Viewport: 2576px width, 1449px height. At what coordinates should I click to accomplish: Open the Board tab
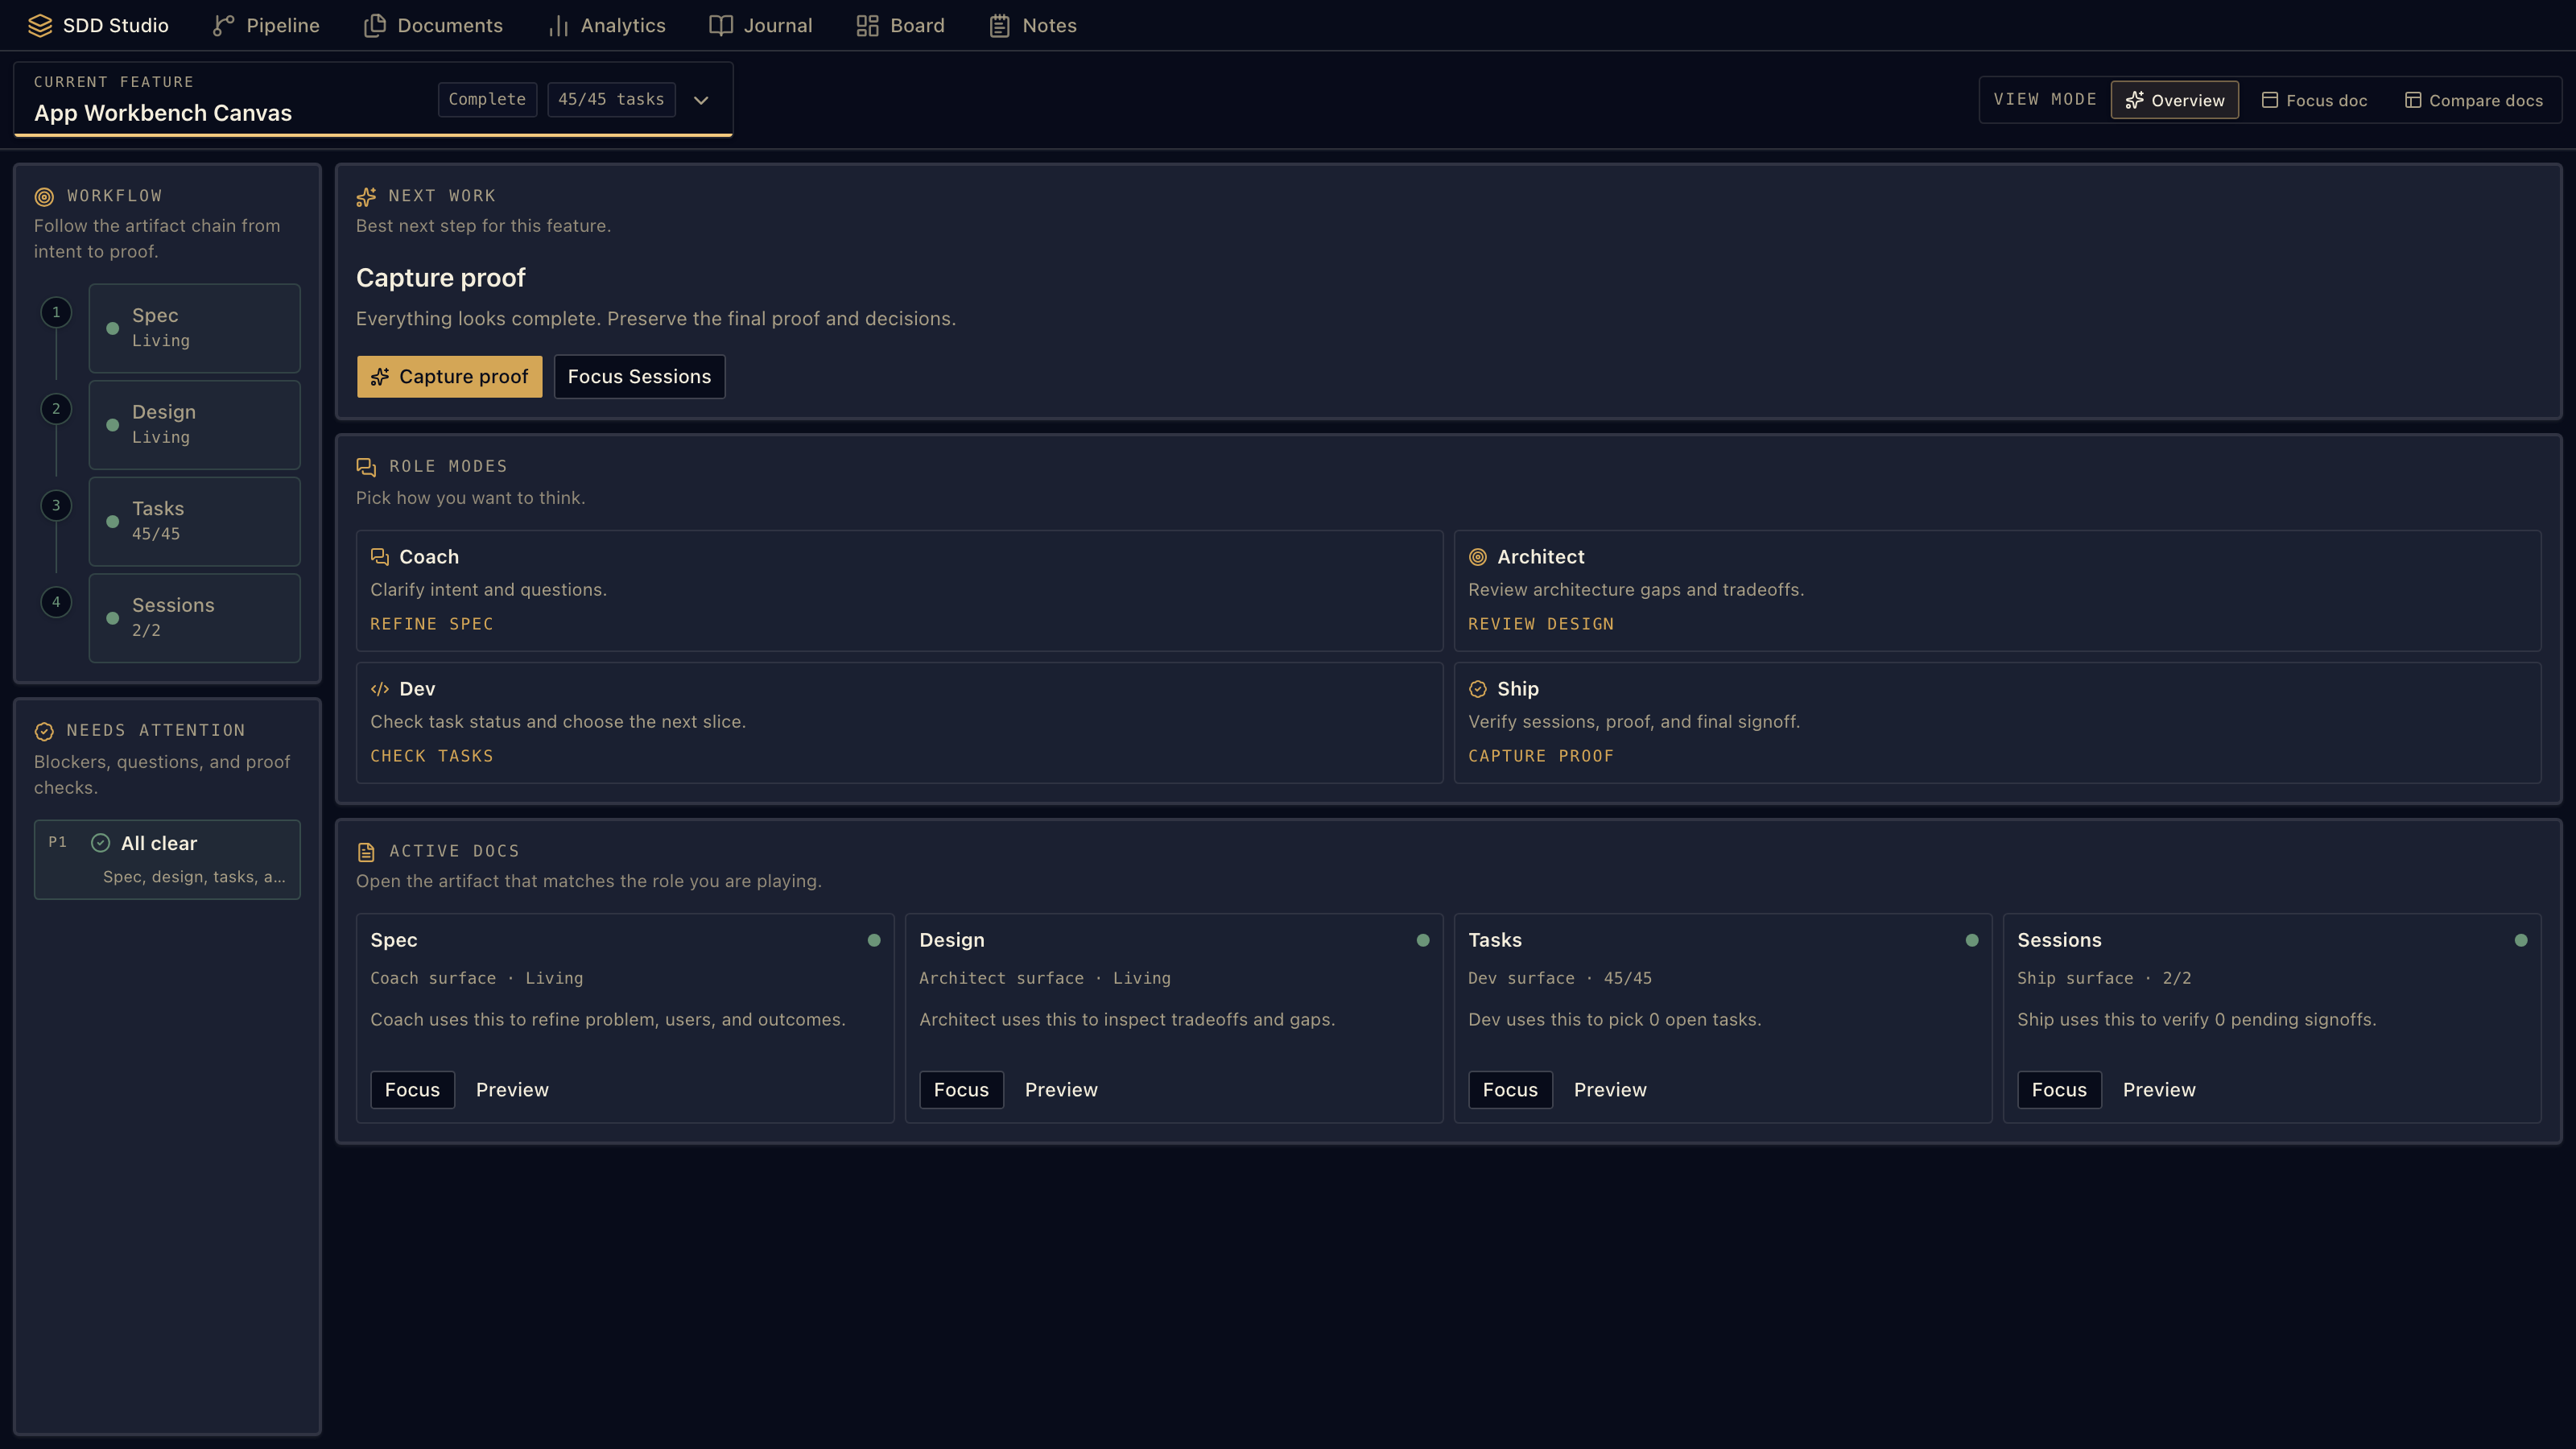click(x=900, y=26)
